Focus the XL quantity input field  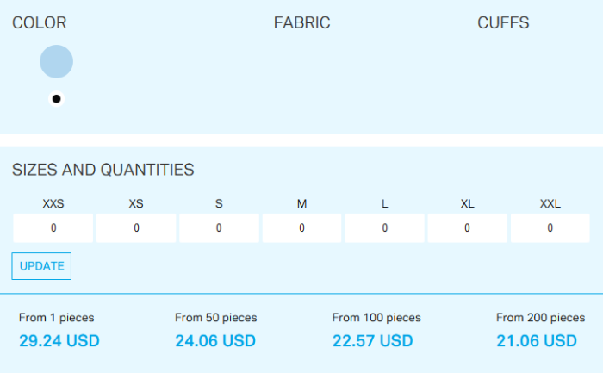coord(467,228)
